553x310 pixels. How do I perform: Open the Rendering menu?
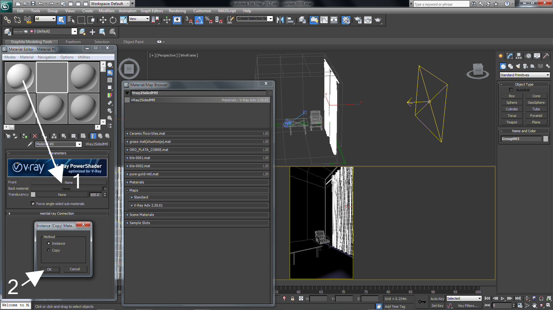[177, 11]
